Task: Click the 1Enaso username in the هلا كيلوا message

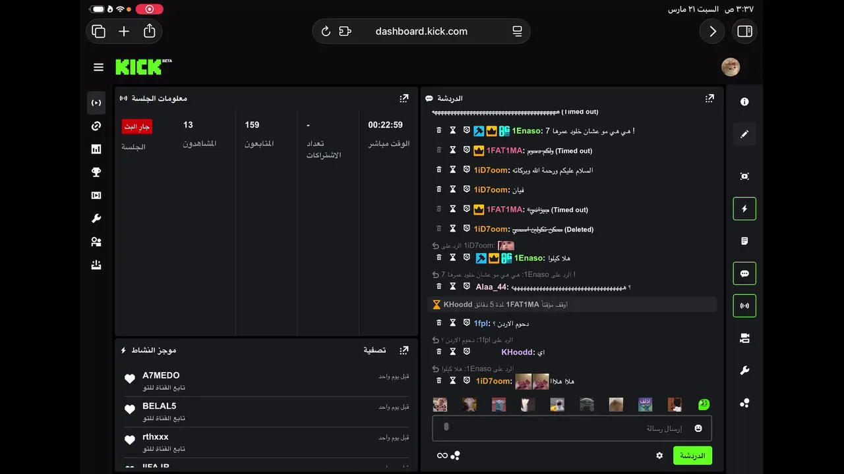Action: 529,258
